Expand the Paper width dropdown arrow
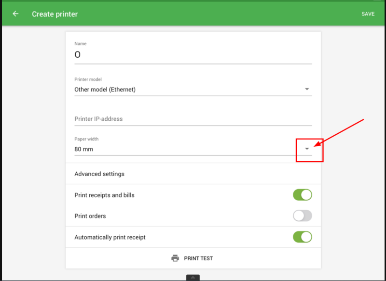This screenshot has width=386, height=281. click(x=307, y=149)
